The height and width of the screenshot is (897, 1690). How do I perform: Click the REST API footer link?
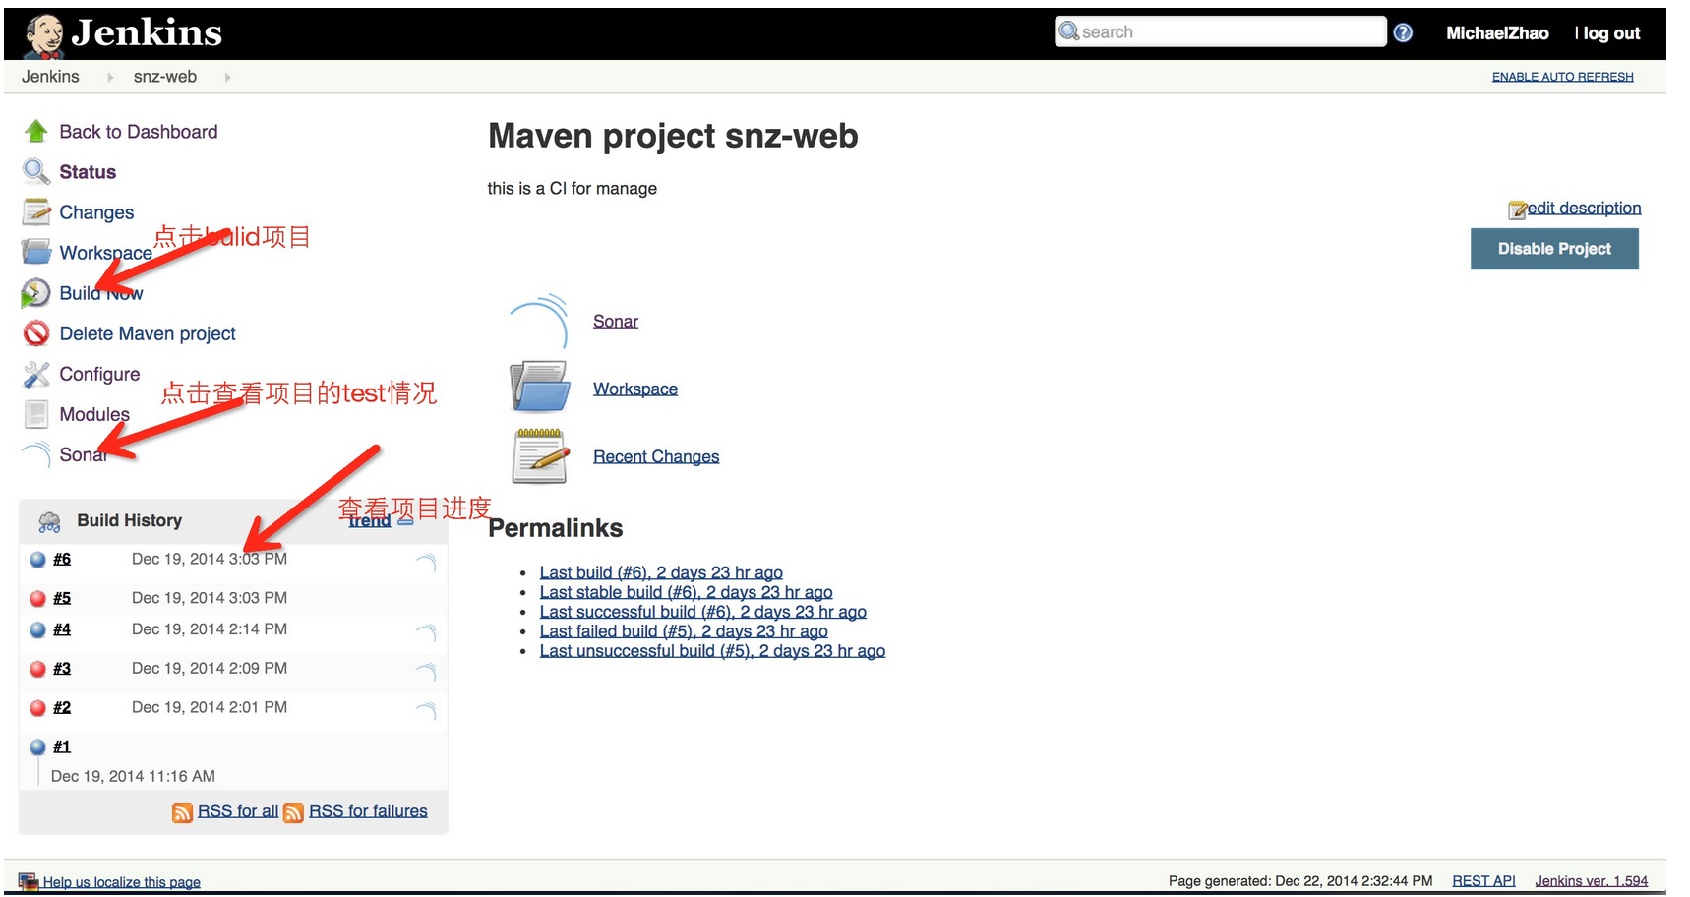pos(1483,881)
